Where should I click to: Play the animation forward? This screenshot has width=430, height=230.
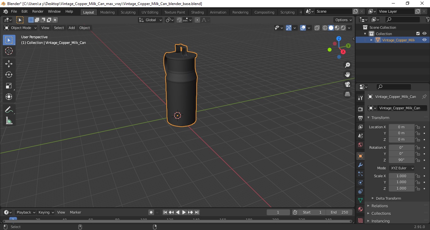(184, 212)
